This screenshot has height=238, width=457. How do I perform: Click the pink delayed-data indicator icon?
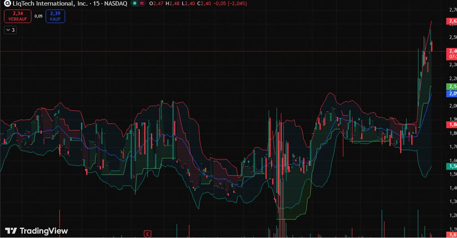141,4
